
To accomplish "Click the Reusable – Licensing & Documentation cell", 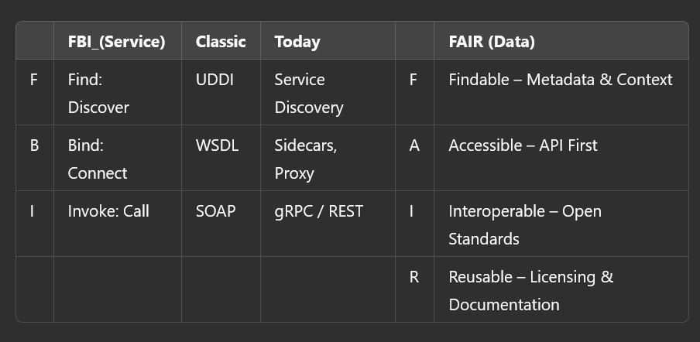I will coord(530,290).
